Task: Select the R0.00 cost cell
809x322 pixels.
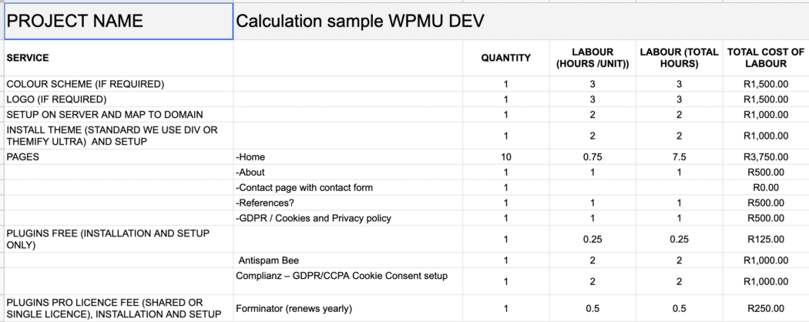Action: [766, 187]
